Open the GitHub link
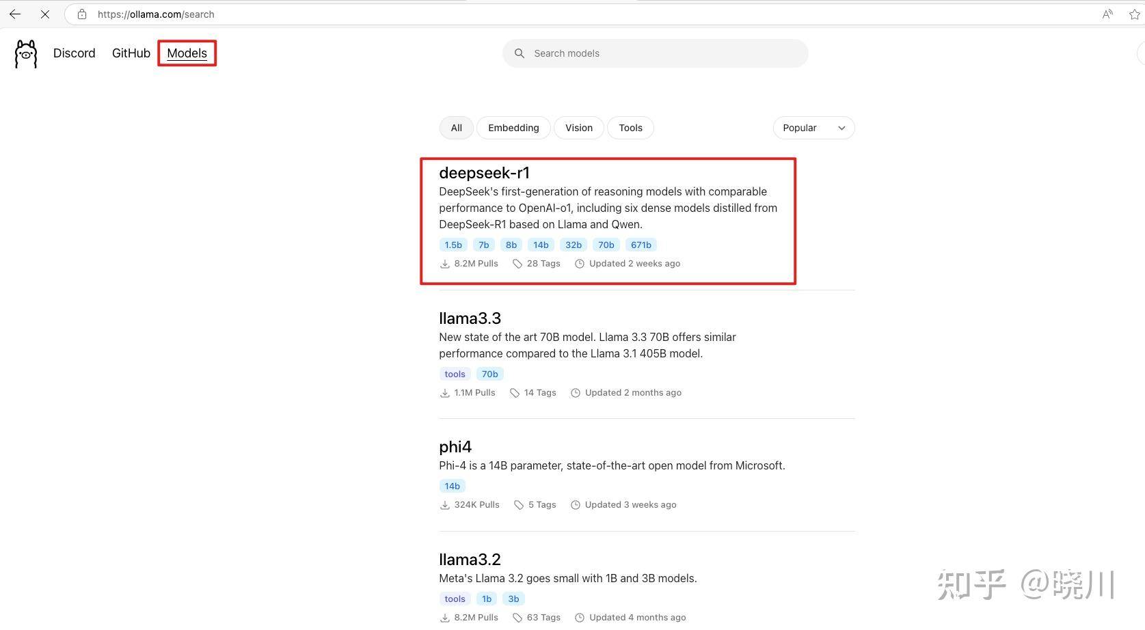This screenshot has height=630, width=1145. point(131,53)
